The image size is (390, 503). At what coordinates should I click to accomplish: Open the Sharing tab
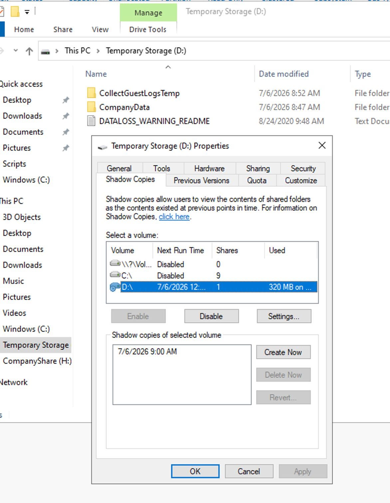pos(258,168)
